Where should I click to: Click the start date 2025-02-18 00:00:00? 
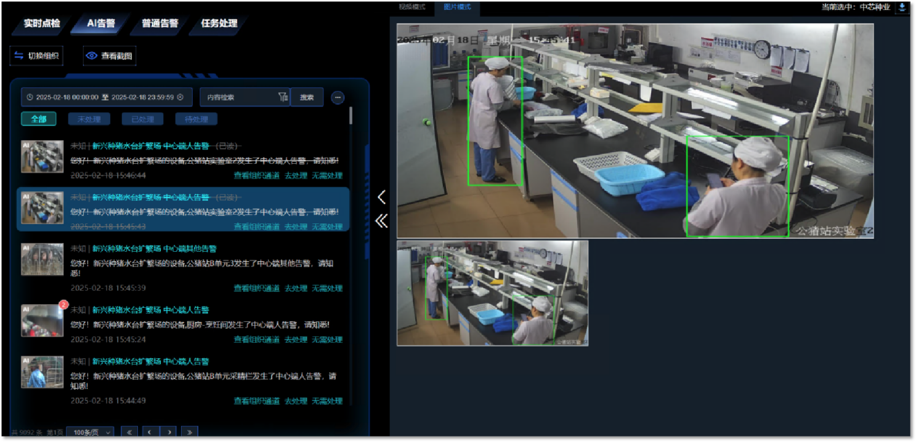click(67, 97)
